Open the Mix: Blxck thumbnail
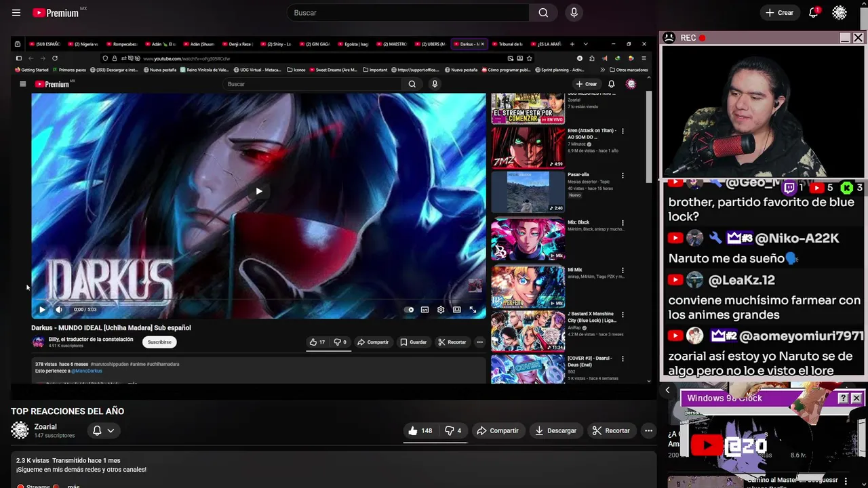Image resolution: width=868 pixels, height=488 pixels. pos(528,239)
